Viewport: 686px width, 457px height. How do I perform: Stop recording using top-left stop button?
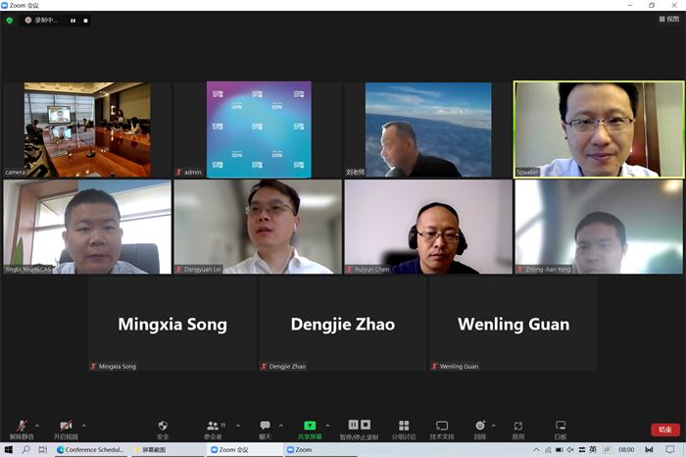click(x=85, y=20)
